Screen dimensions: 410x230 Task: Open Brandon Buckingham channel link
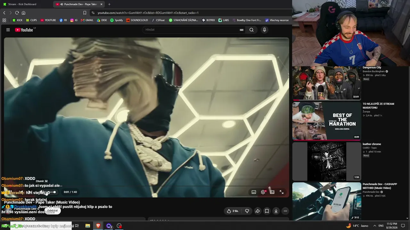pos(373,72)
